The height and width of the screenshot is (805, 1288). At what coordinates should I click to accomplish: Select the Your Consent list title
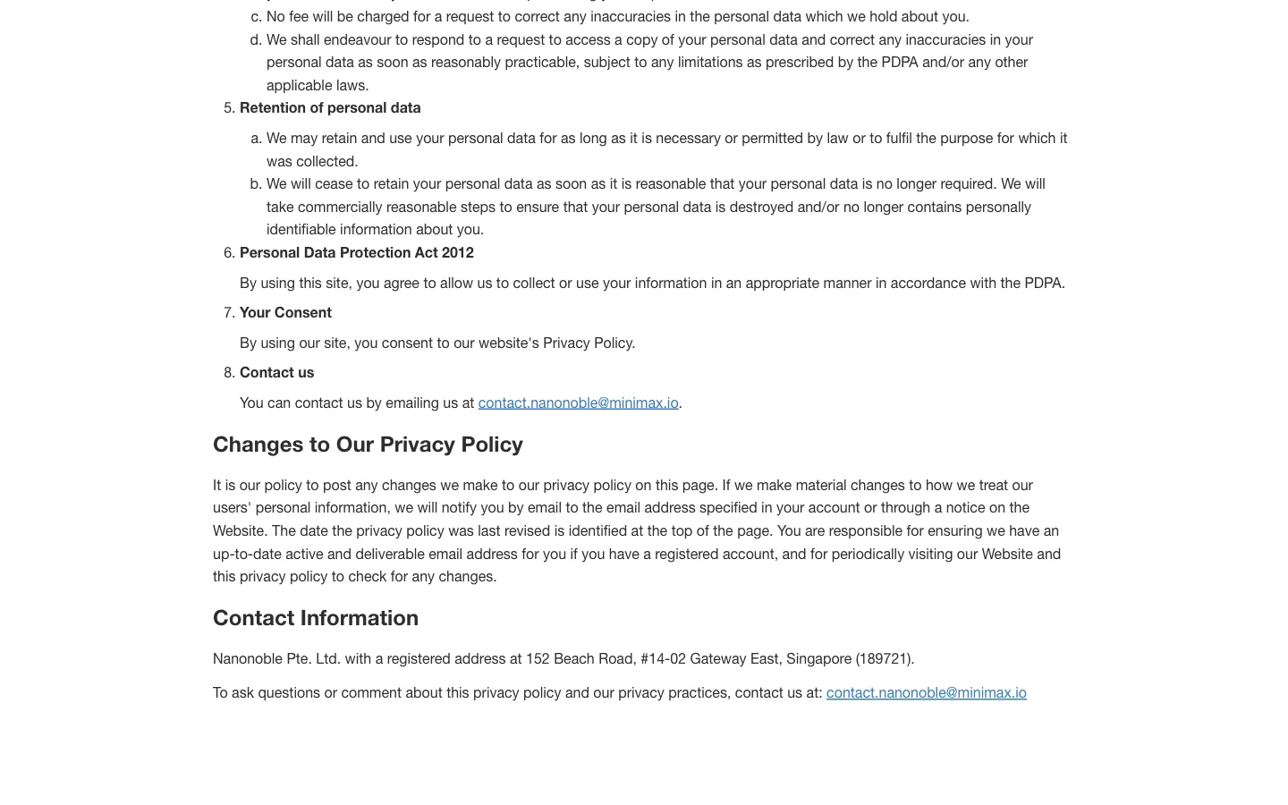(285, 312)
